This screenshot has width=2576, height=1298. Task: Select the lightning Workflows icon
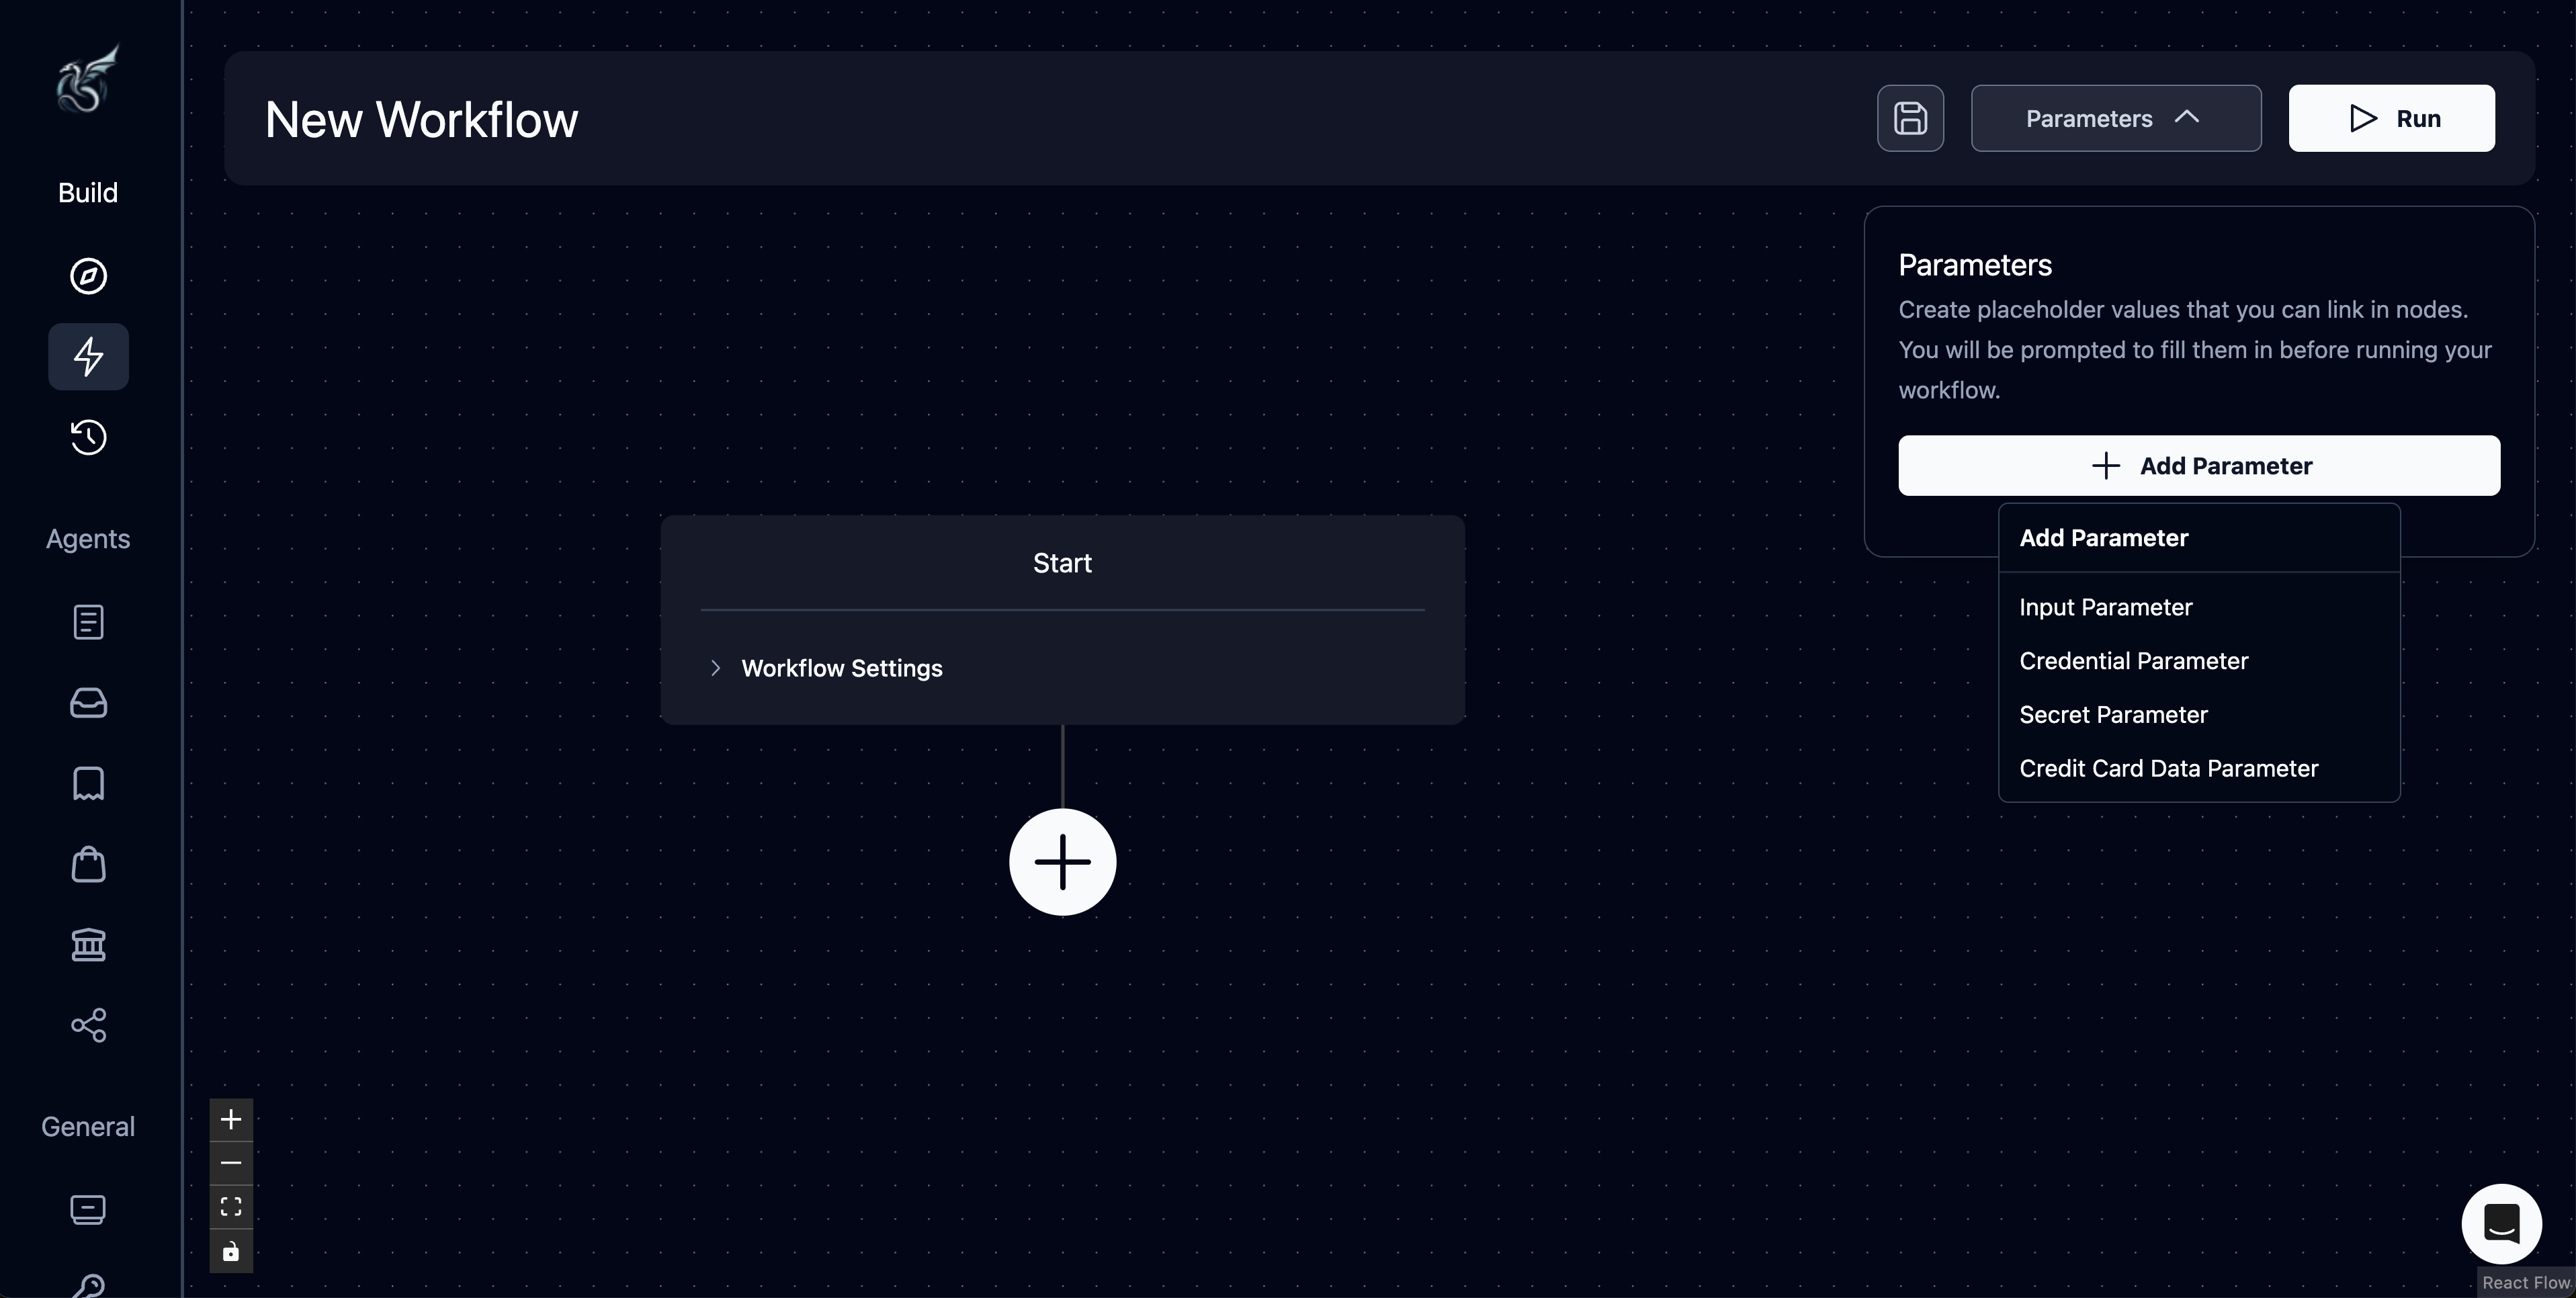(88, 356)
